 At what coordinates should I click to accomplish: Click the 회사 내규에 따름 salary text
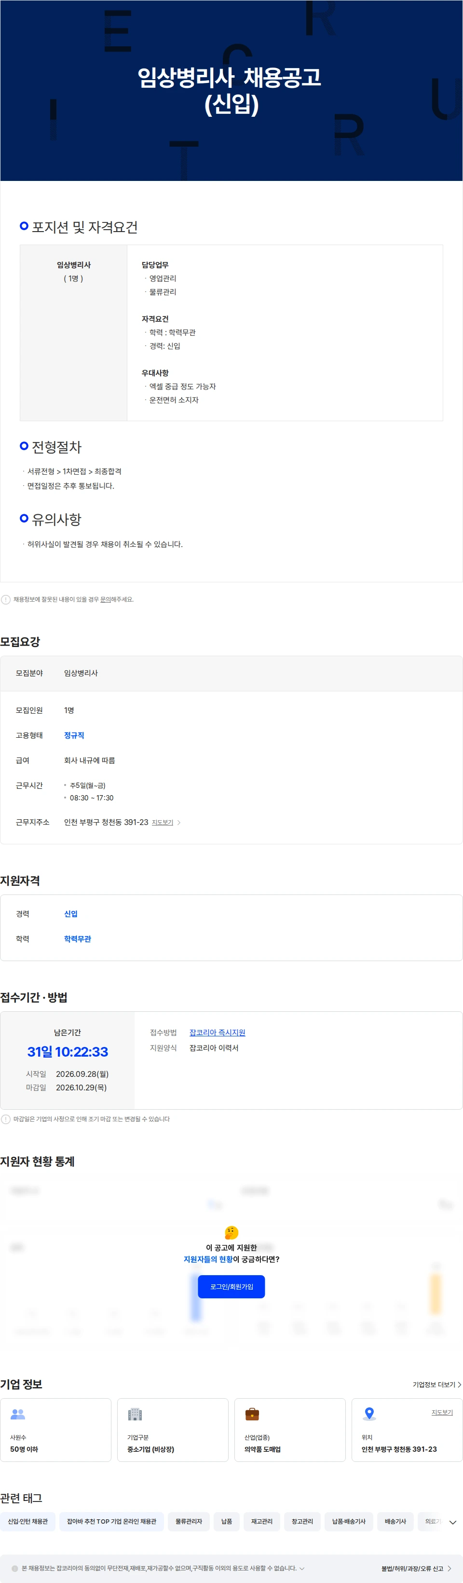pos(89,760)
